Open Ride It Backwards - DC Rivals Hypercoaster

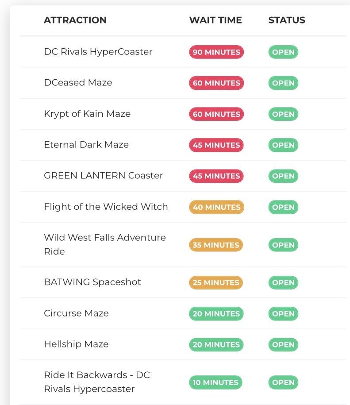[x=97, y=382]
